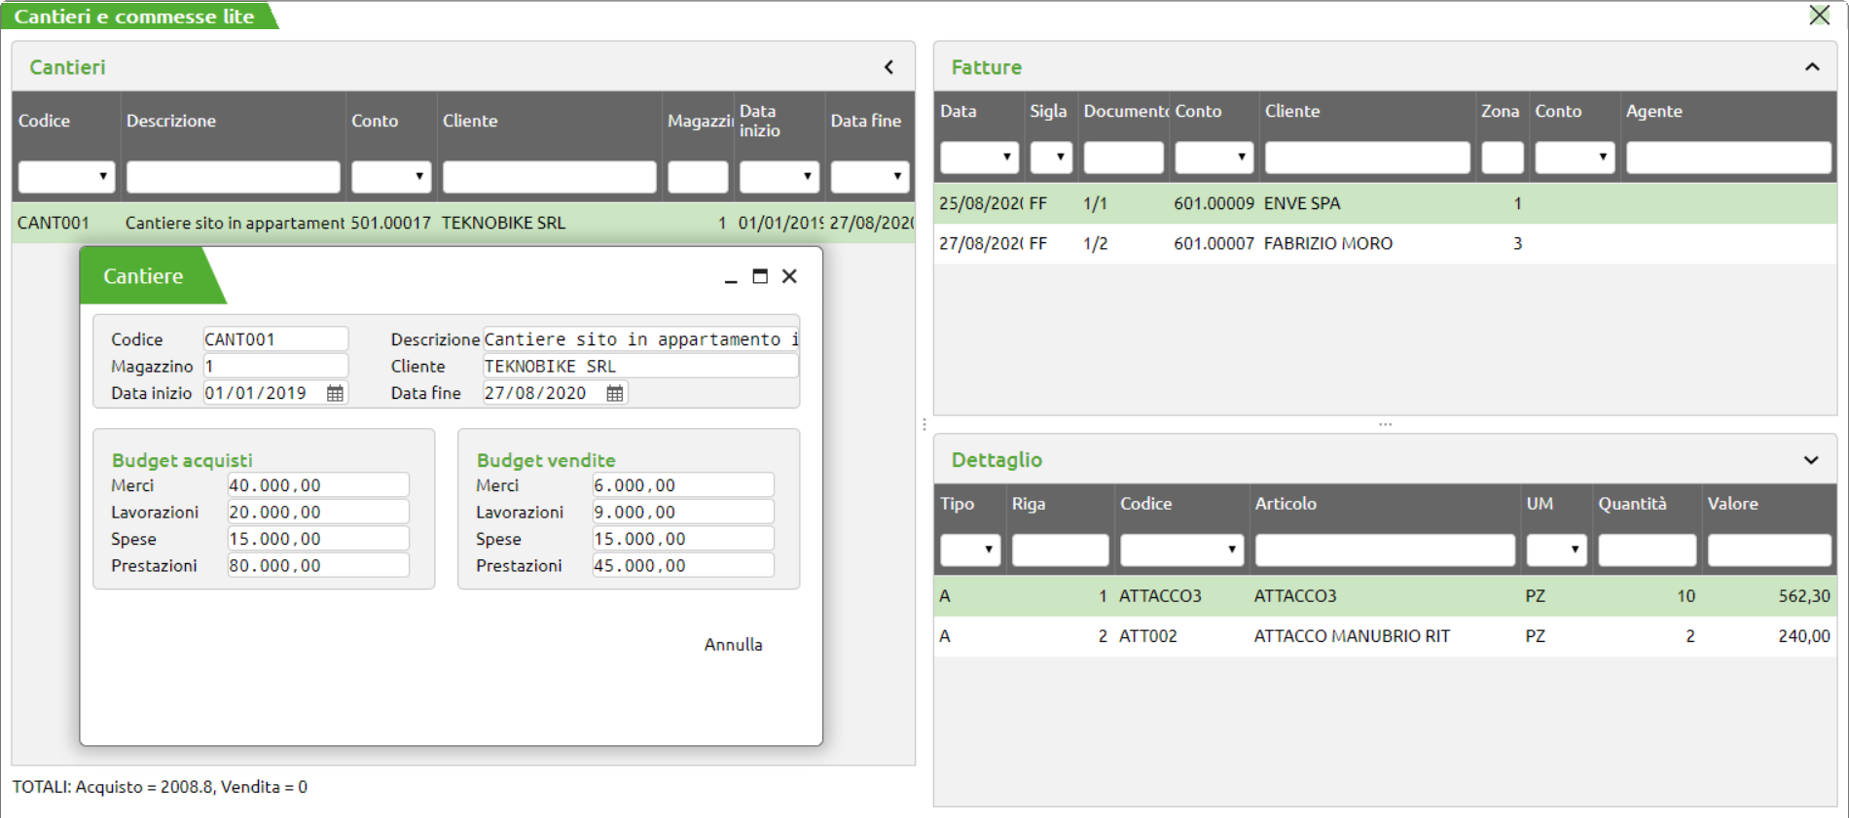
Task: Click the Budget vendite Prestazioni field
Action: pos(682,566)
